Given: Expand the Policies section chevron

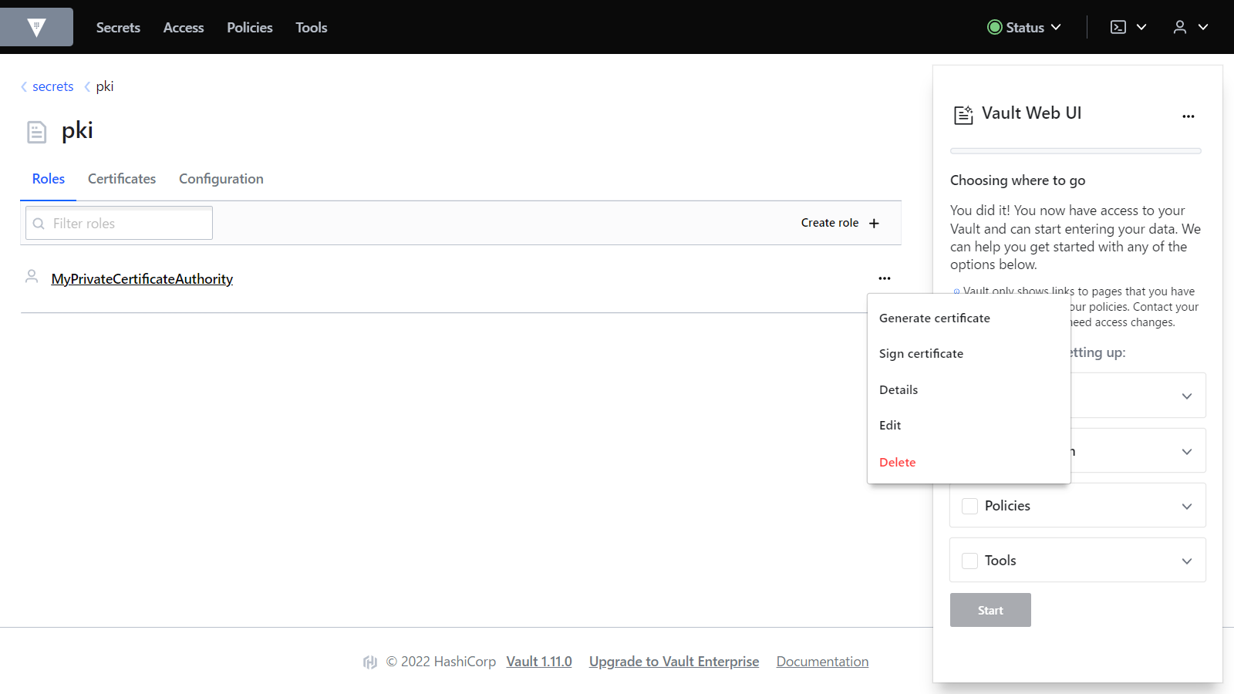Looking at the screenshot, I should [1186, 506].
